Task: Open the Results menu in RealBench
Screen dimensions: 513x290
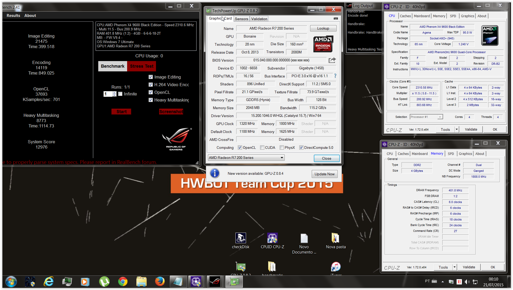Action: point(13,16)
